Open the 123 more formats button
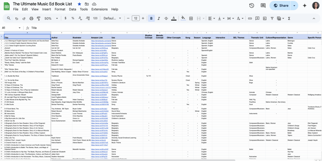The height and width of the screenshot is (161, 322). click(x=95, y=18)
